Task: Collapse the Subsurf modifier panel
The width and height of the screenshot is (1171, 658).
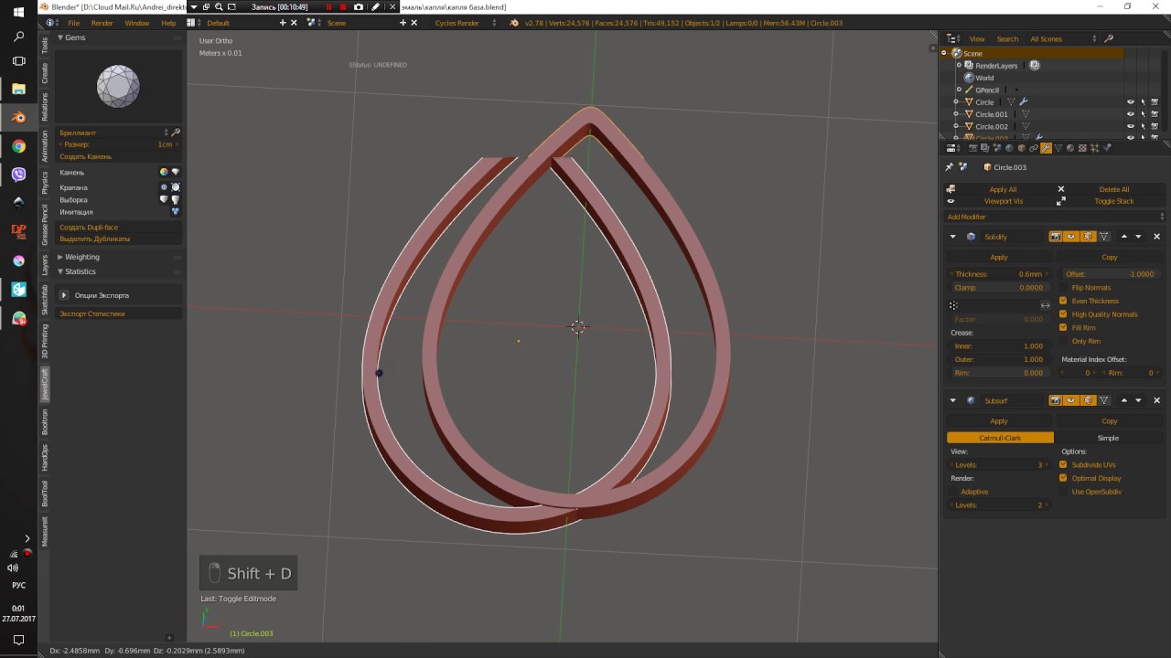Action: pos(952,400)
